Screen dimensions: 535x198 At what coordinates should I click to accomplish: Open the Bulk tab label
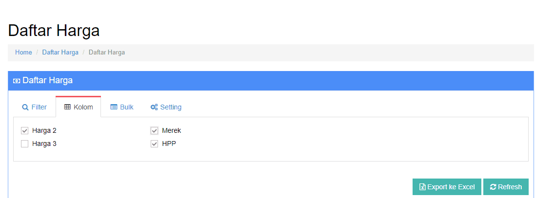(x=127, y=107)
